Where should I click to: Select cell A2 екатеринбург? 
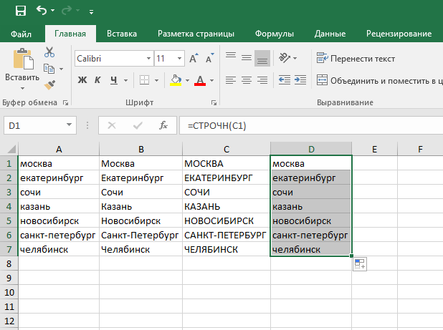pos(59,178)
